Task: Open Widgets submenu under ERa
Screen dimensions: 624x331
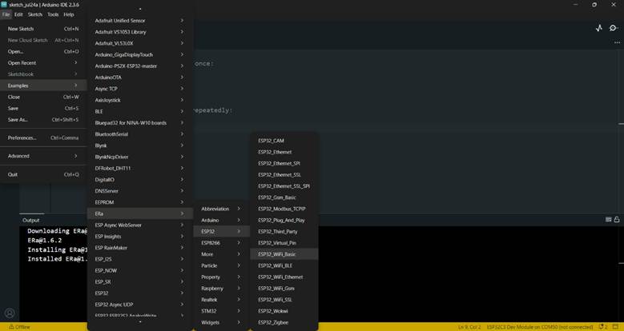Action: (222, 322)
